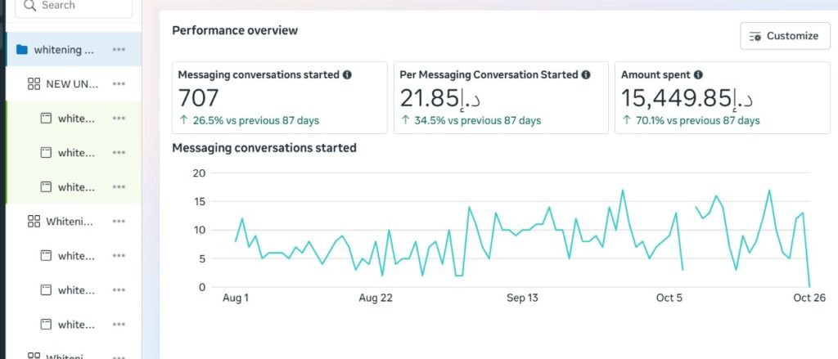Click the info icon next to Amount spent

[x=698, y=74]
